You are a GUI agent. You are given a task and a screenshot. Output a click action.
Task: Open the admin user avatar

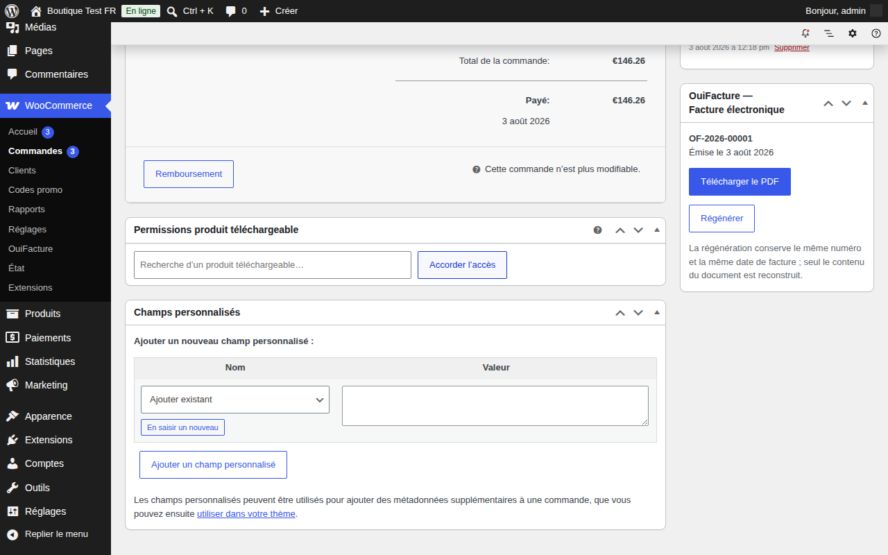[876, 11]
